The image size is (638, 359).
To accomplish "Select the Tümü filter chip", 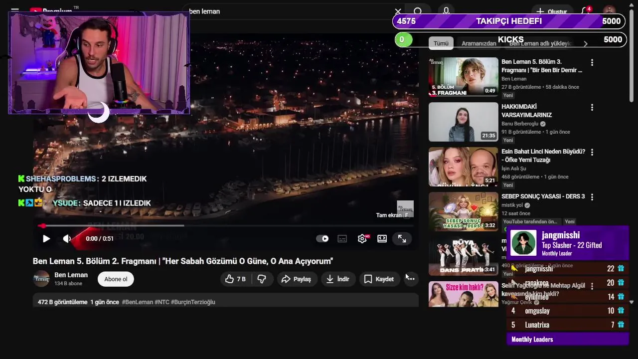I will point(441,43).
